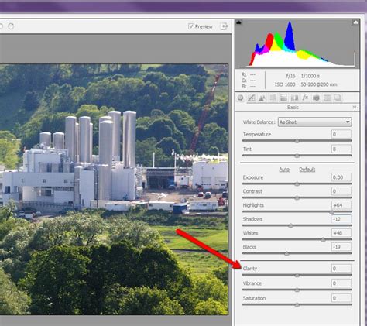Click the Contrast slider handle

297,198
